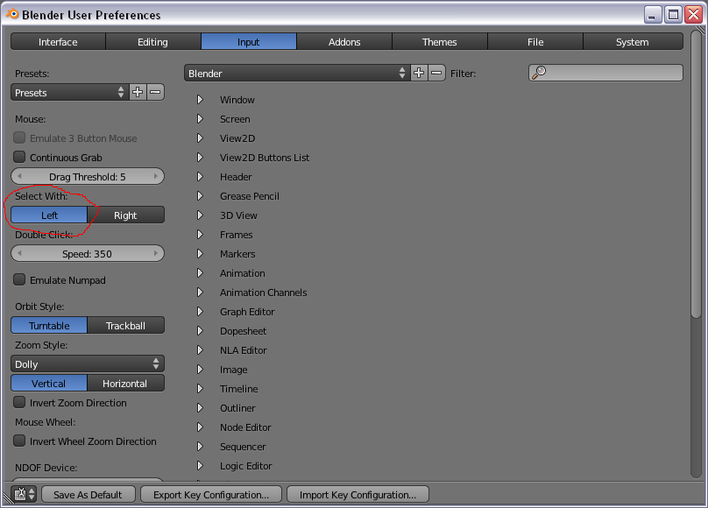Expand the Graph Editor section
Viewport: 708px width, 508px height.
point(200,311)
